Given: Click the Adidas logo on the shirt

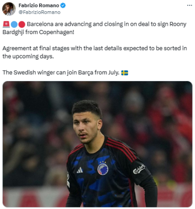Looking at the screenshot, I should tap(80, 170).
